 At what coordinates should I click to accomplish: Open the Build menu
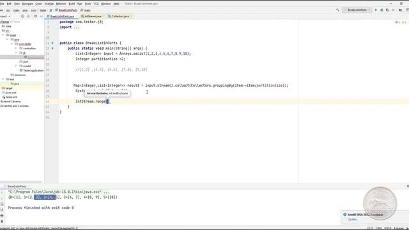tap(72, 4)
